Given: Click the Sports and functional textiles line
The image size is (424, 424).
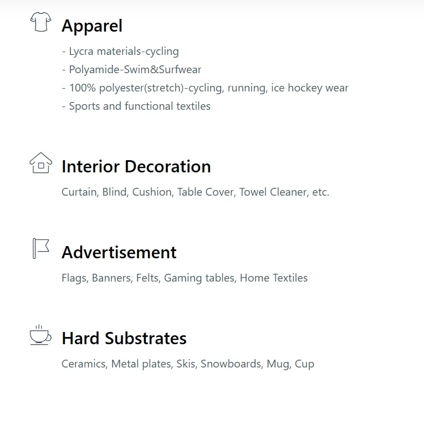Looking at the screenshot, I should click(136, 106).
